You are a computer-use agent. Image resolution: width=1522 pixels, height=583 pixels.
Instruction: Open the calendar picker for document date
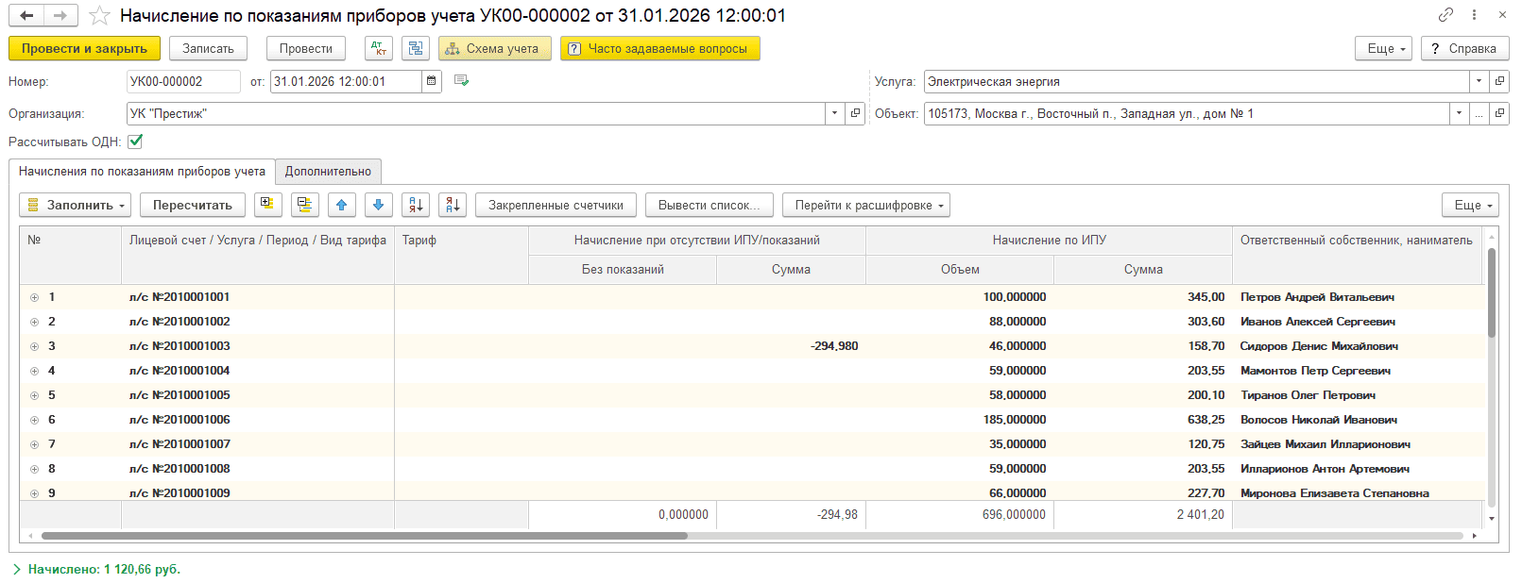click(432, 82)
